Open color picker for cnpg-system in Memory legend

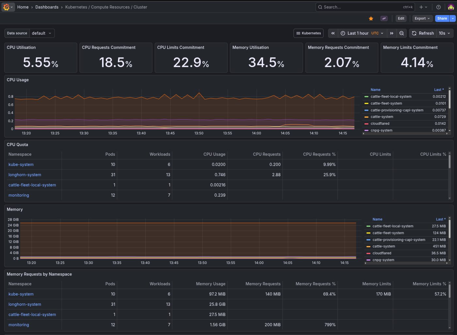click(368, 260)
